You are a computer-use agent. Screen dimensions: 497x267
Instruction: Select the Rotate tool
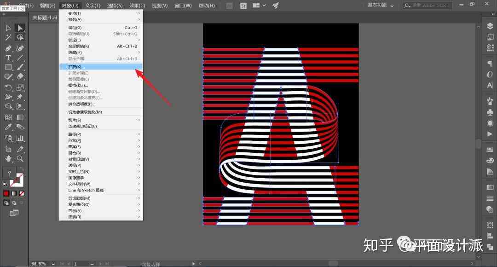(8, 87)
